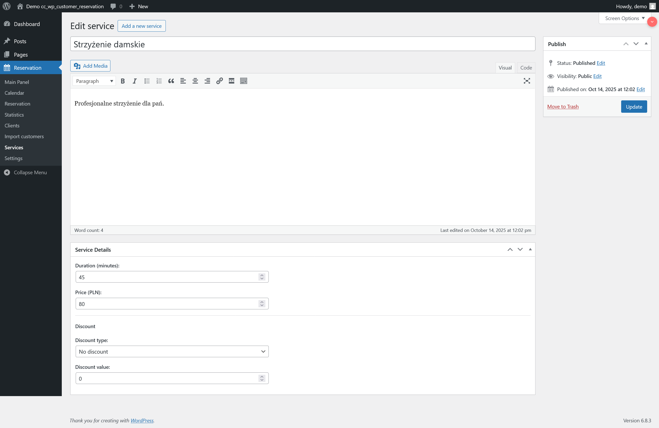The width and height of the screenshot is (659, 428).
Task: Open Statistics in Reservation submenu
Action: [14, 115]
